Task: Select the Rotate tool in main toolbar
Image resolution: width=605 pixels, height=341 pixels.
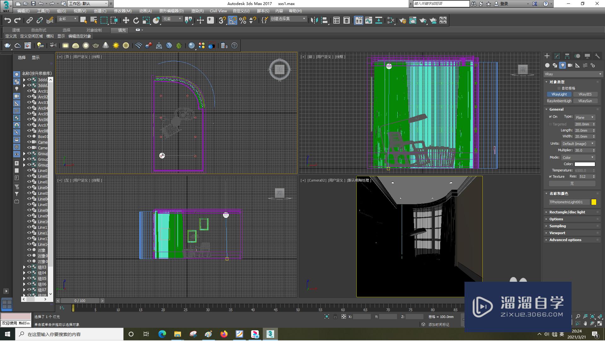Action: (136, 20)
